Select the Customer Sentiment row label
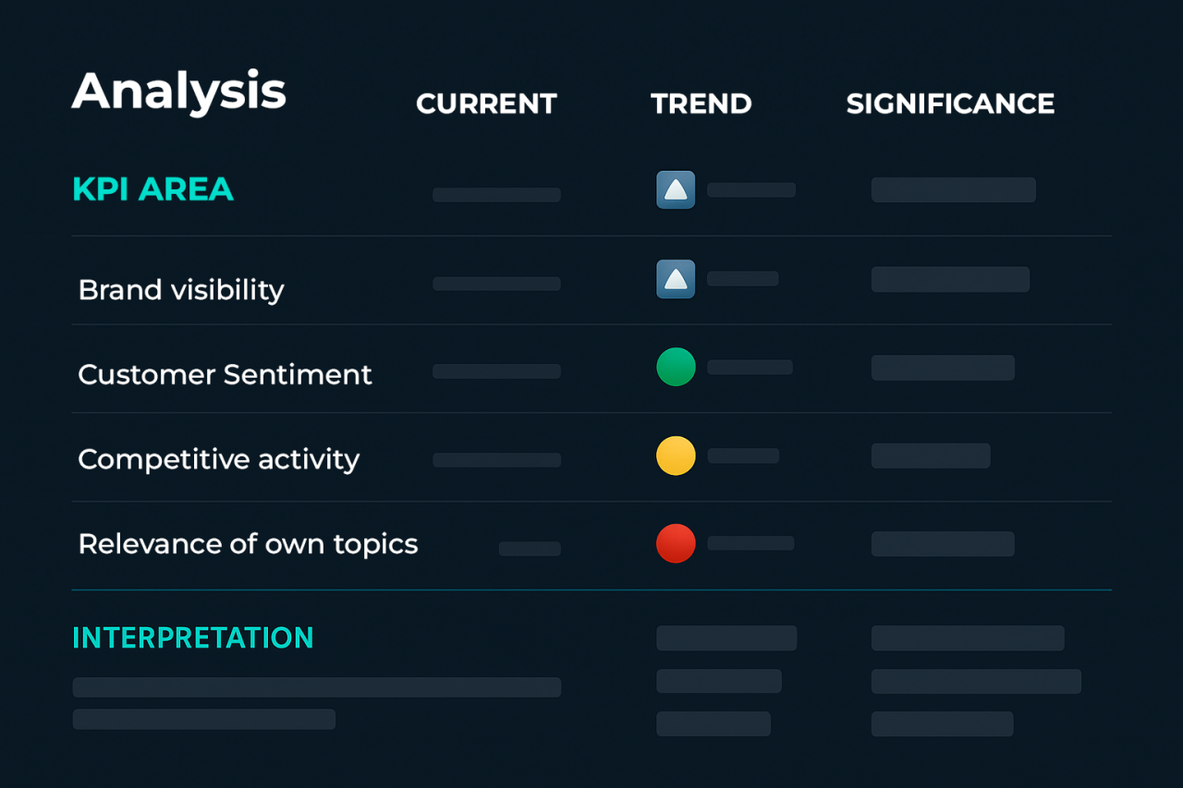The width and height of the screenshot is (1183, 788). pos(225,374)
